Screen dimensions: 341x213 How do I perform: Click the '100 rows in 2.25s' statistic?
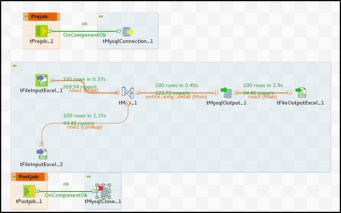85,115
